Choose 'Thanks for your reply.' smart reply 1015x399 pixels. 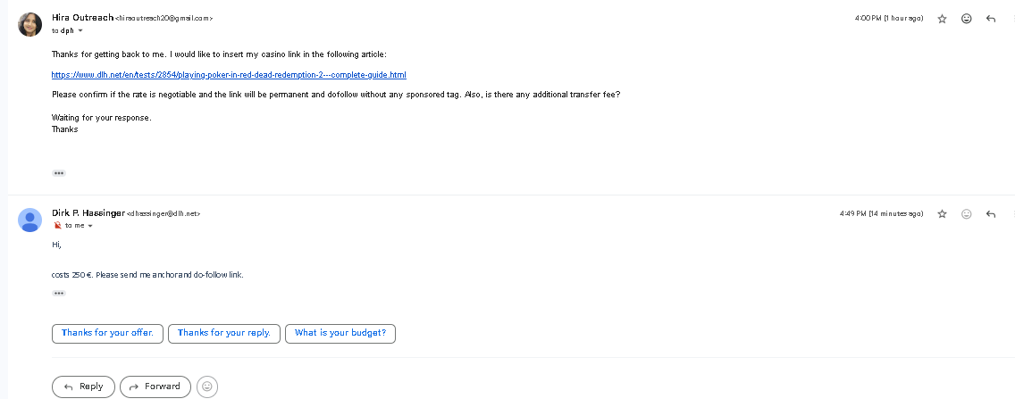point(224,334)
